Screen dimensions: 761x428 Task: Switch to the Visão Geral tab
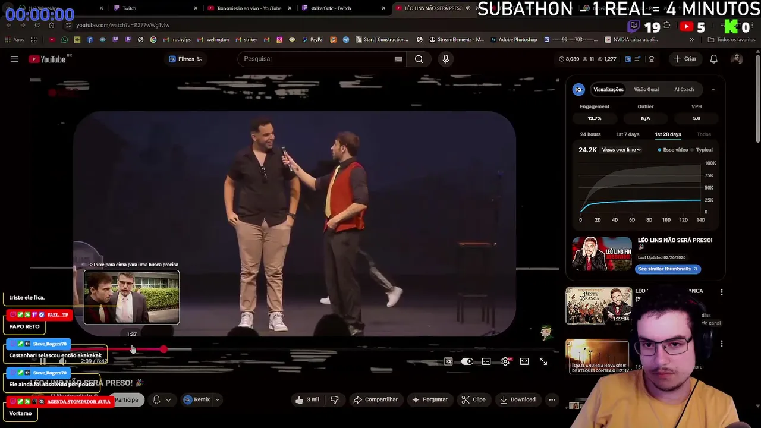coord(646,89)
